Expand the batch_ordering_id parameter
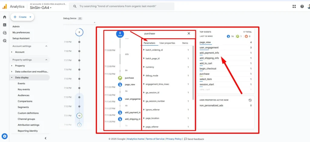This screenshot has width=310, height=142. pyautogui.click(x=144, y=50)
